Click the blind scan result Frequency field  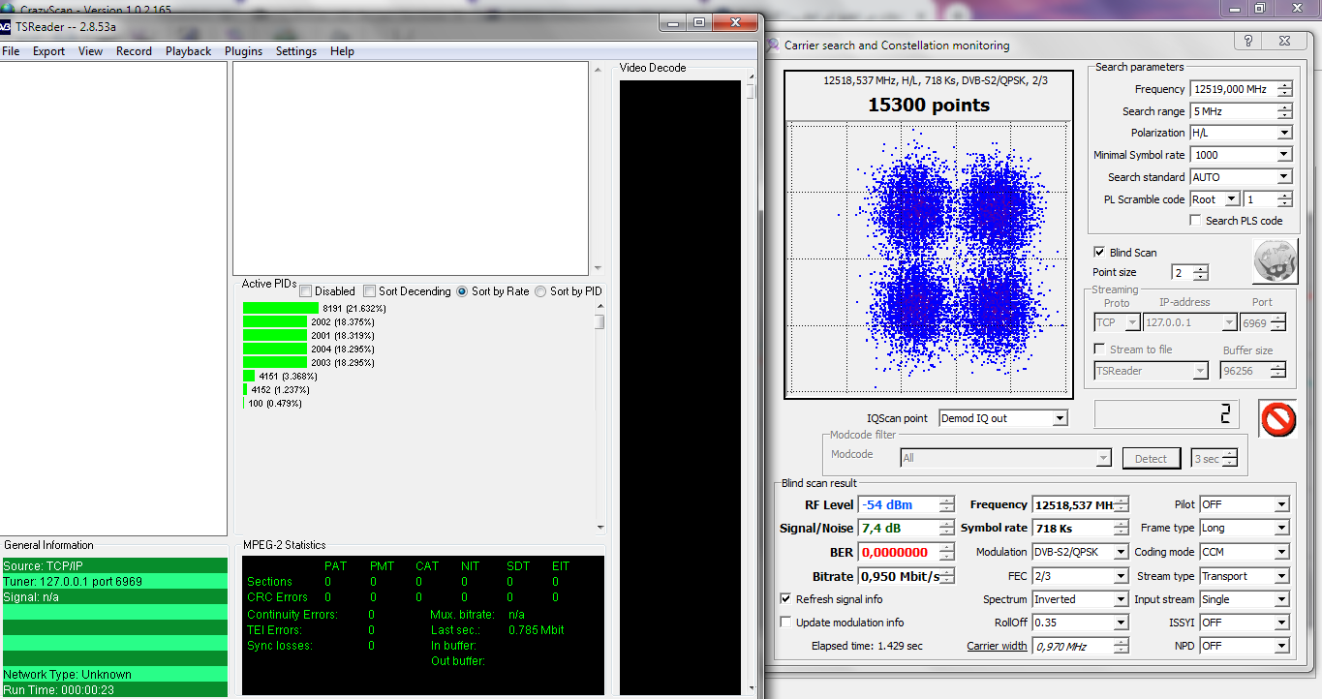click(x=1080, y=504)
